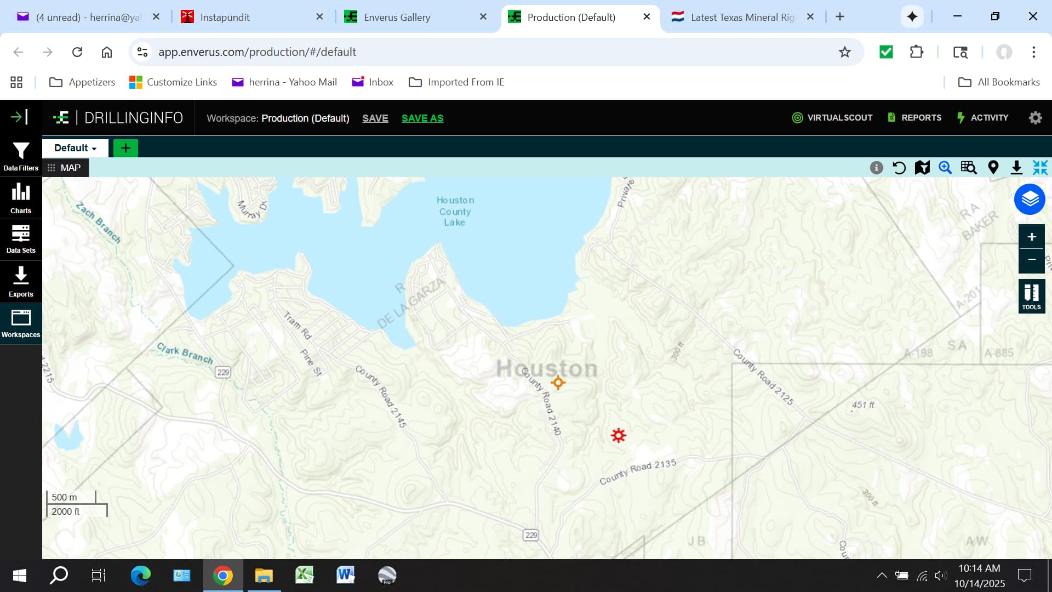
Task: Open the Charts panel
Action: tap(21, 198)
